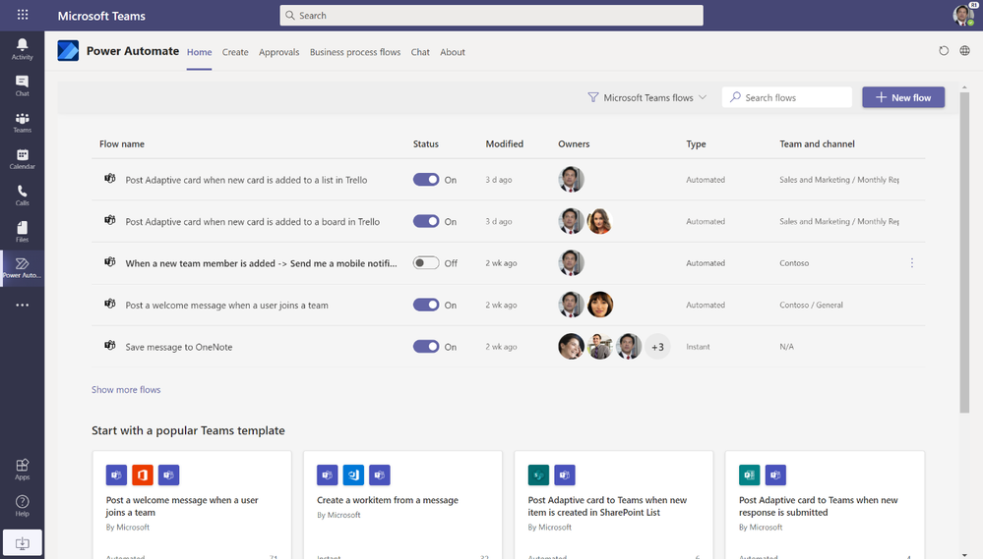
Task: Open Calls in the left rail
Action: (x=22, y=196)
